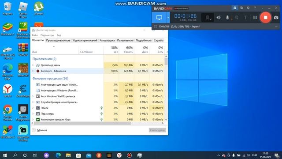This screenshot has width=282, height=159.
Task: Open the People Playground desktop icon
Action: (23, 113)
